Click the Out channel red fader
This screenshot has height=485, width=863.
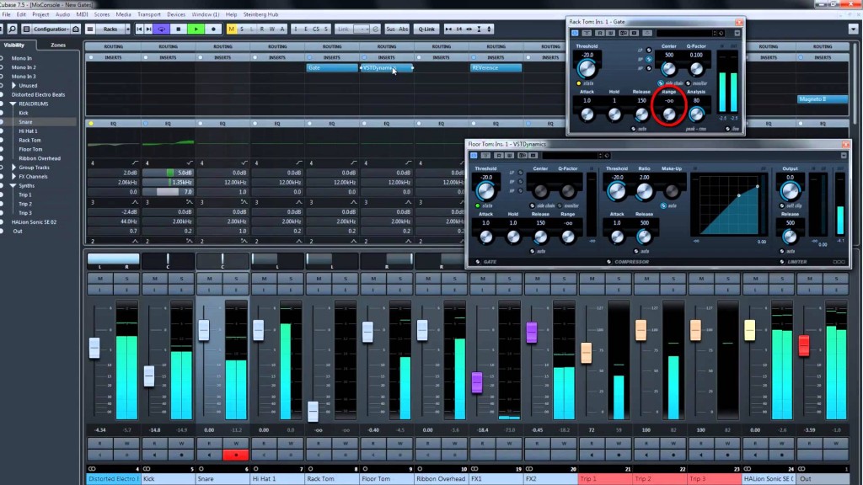[804, 345]
